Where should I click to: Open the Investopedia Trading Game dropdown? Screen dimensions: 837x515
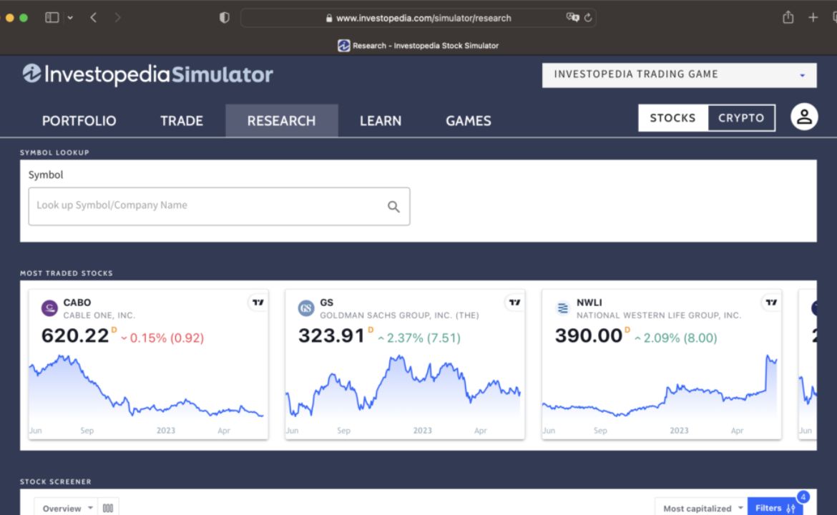tap(679, 74)
